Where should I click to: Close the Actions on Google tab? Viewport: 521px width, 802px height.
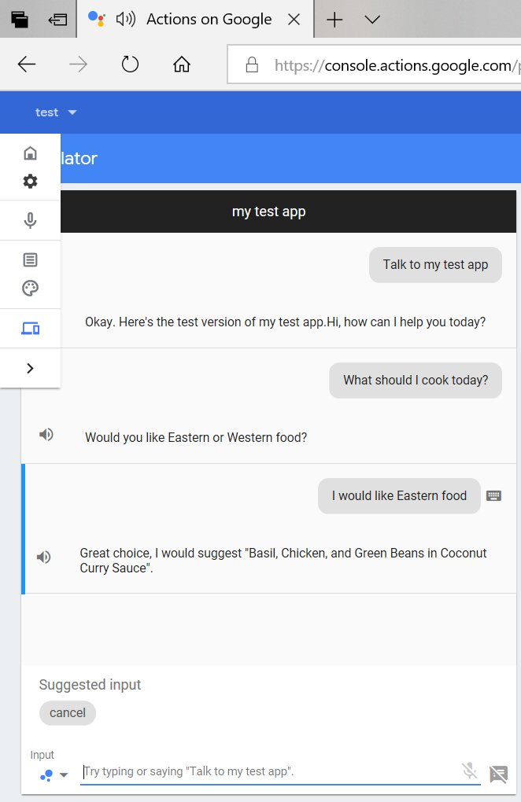[x=294, y=20]
